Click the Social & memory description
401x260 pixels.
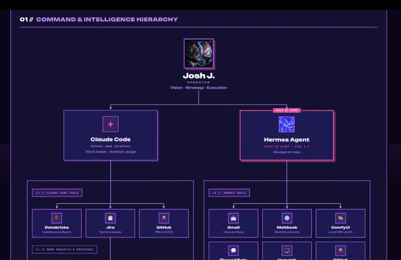point(287,232)
